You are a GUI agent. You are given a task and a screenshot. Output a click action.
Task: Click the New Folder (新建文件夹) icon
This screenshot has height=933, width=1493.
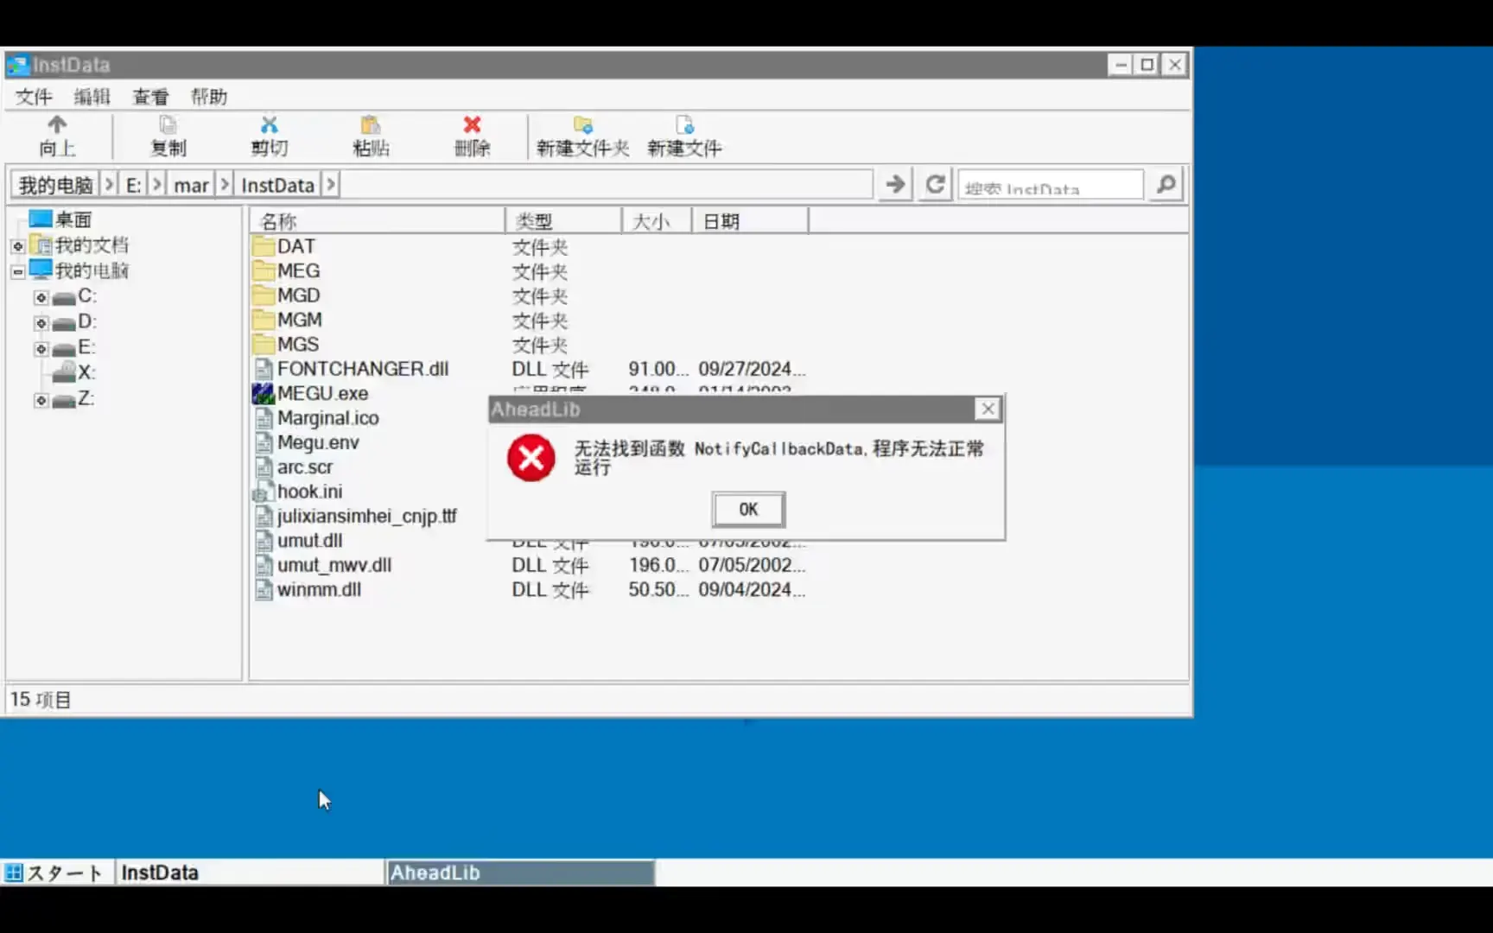coord(583,125)
